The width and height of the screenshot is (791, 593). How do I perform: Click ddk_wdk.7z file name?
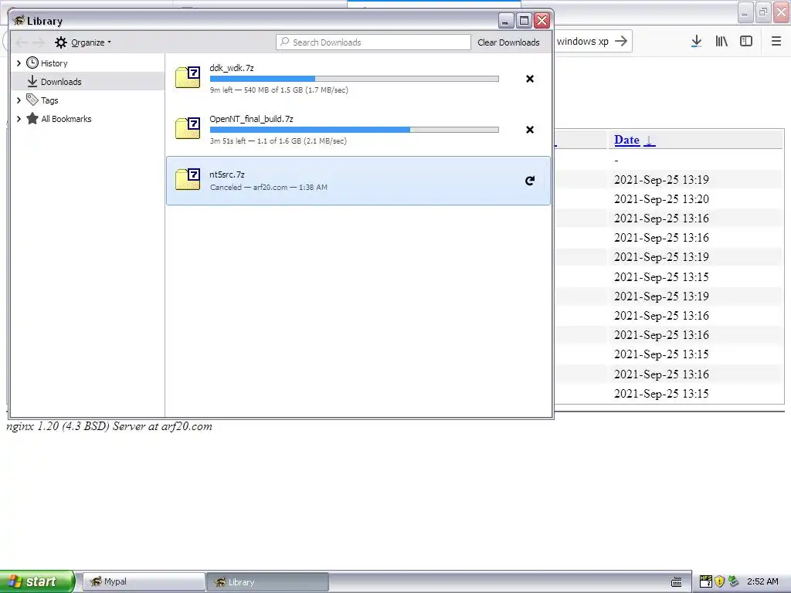[x=232, y=68]
